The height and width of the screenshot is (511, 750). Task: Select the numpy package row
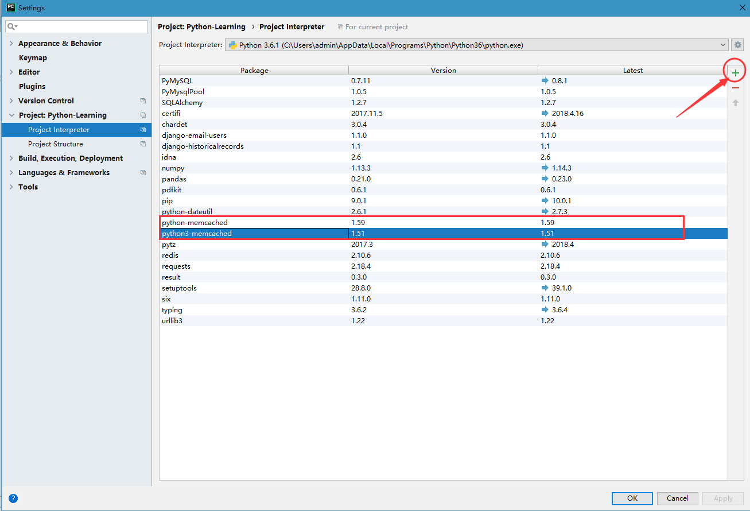(x=444, y=168)
